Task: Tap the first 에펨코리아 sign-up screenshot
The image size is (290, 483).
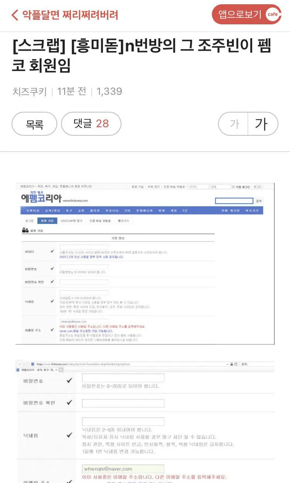Action: coord(145,263)
